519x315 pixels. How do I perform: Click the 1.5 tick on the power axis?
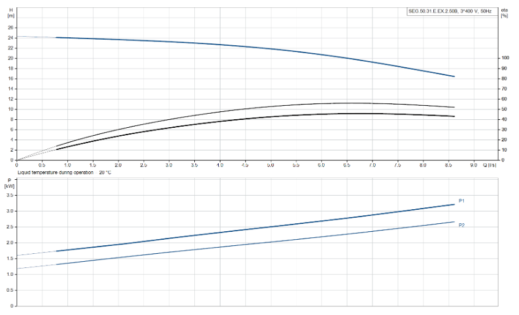pyautogui.click(x=10, y=259)
